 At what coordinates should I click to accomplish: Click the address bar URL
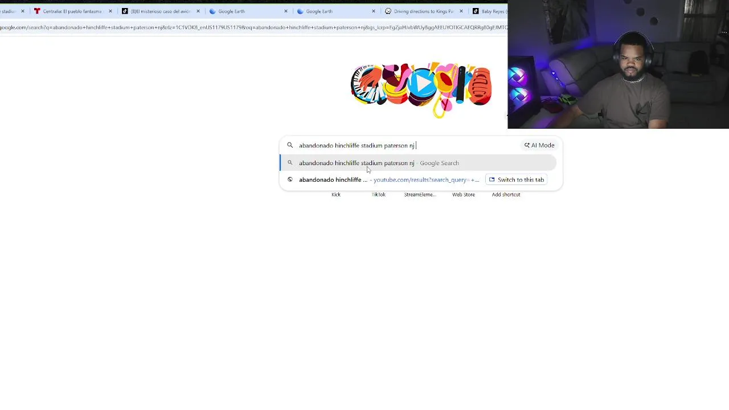tap(253, 27)
